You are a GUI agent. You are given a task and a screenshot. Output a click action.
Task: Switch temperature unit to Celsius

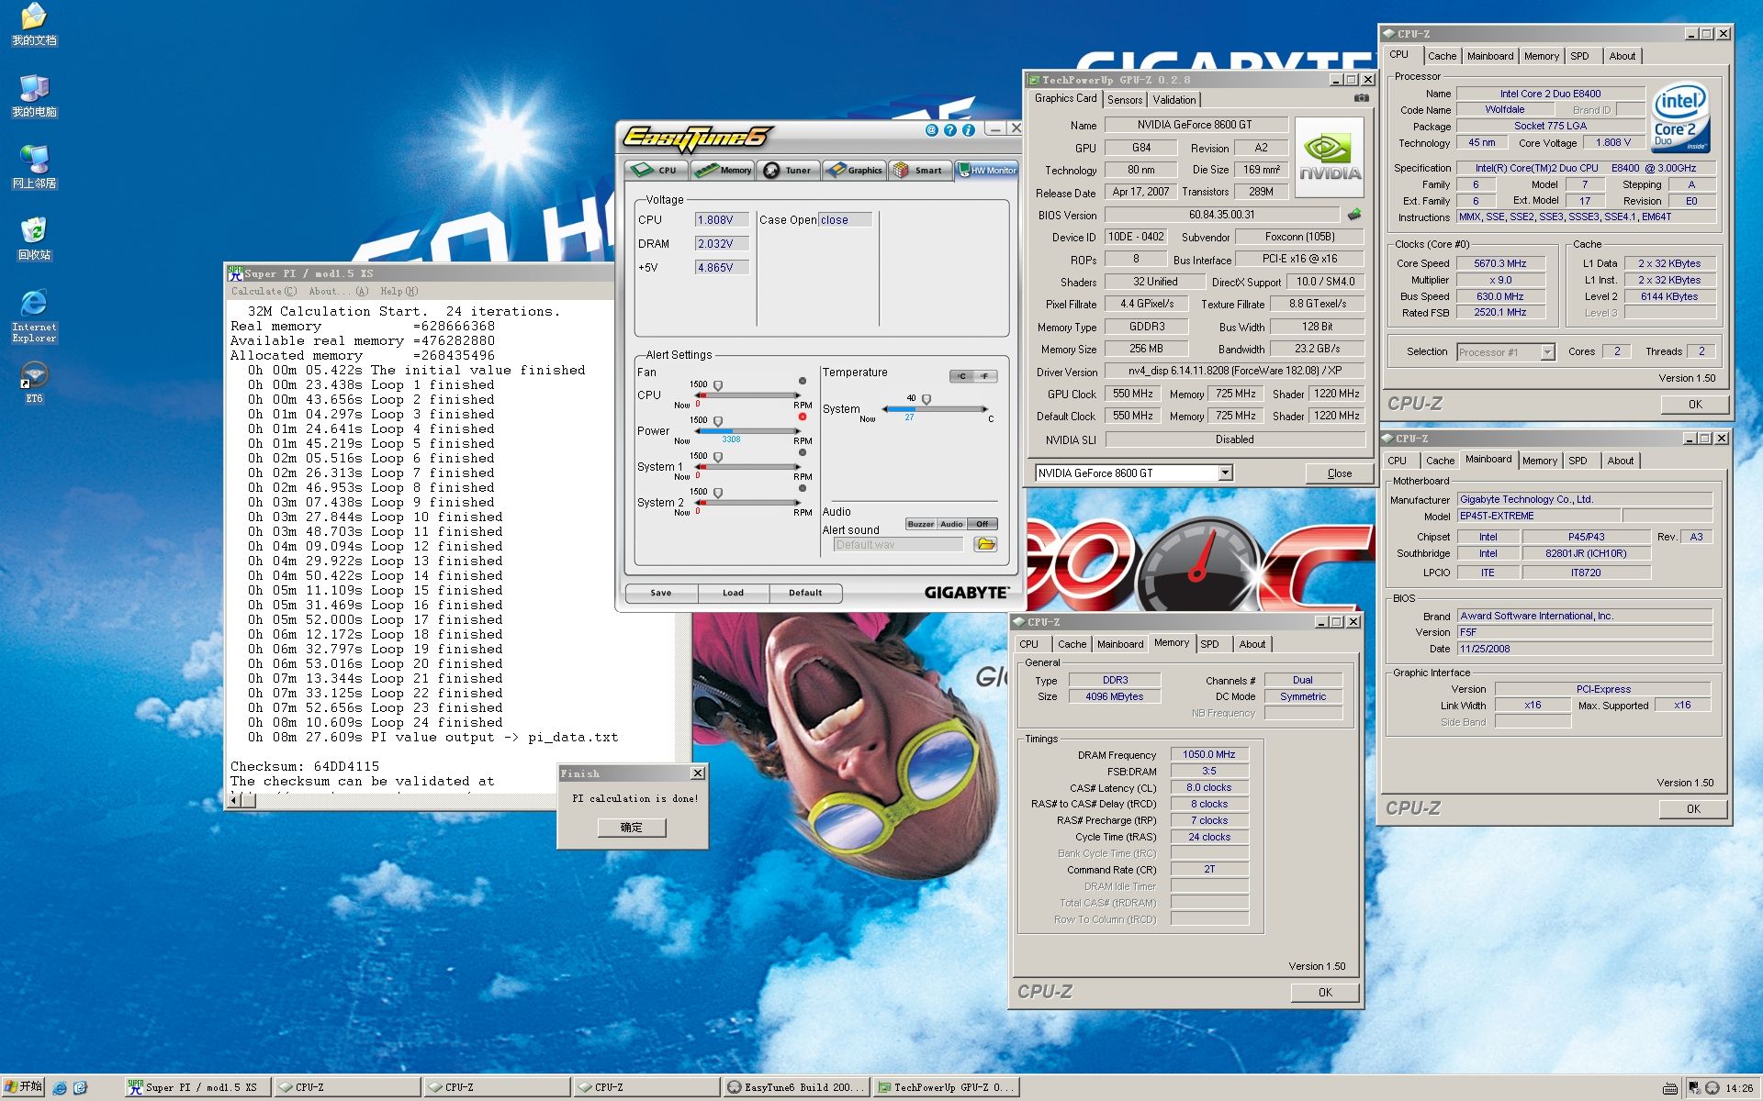tap(961, 376)
